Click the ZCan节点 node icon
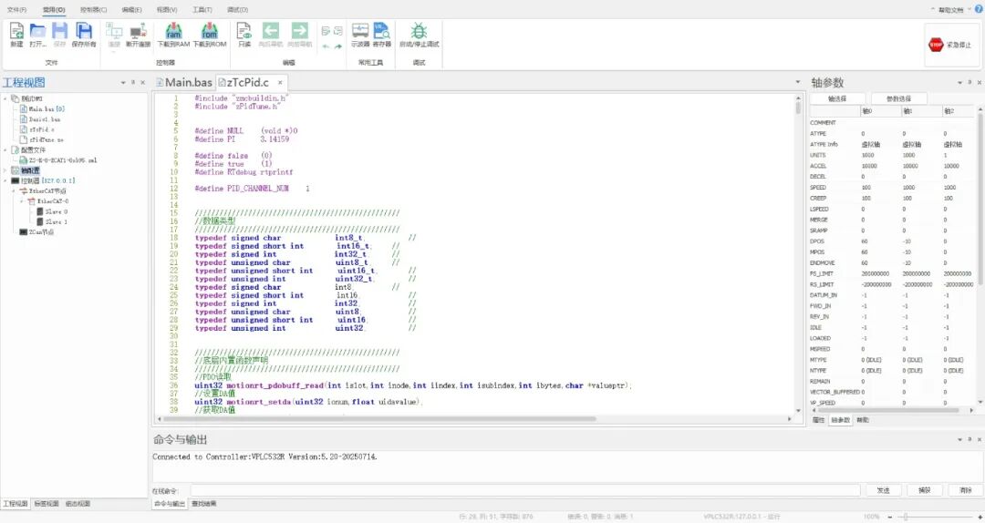This screenshot has width=985, height=523. [23, 231]
